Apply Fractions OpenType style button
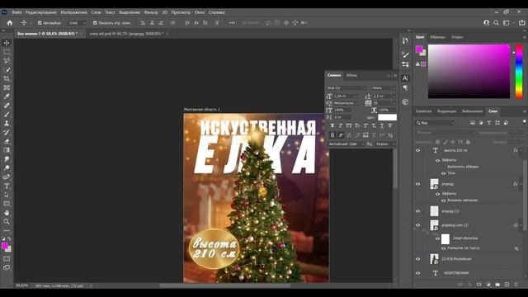Viewport: 528px width, 297px height. click(x=390, y=135)
